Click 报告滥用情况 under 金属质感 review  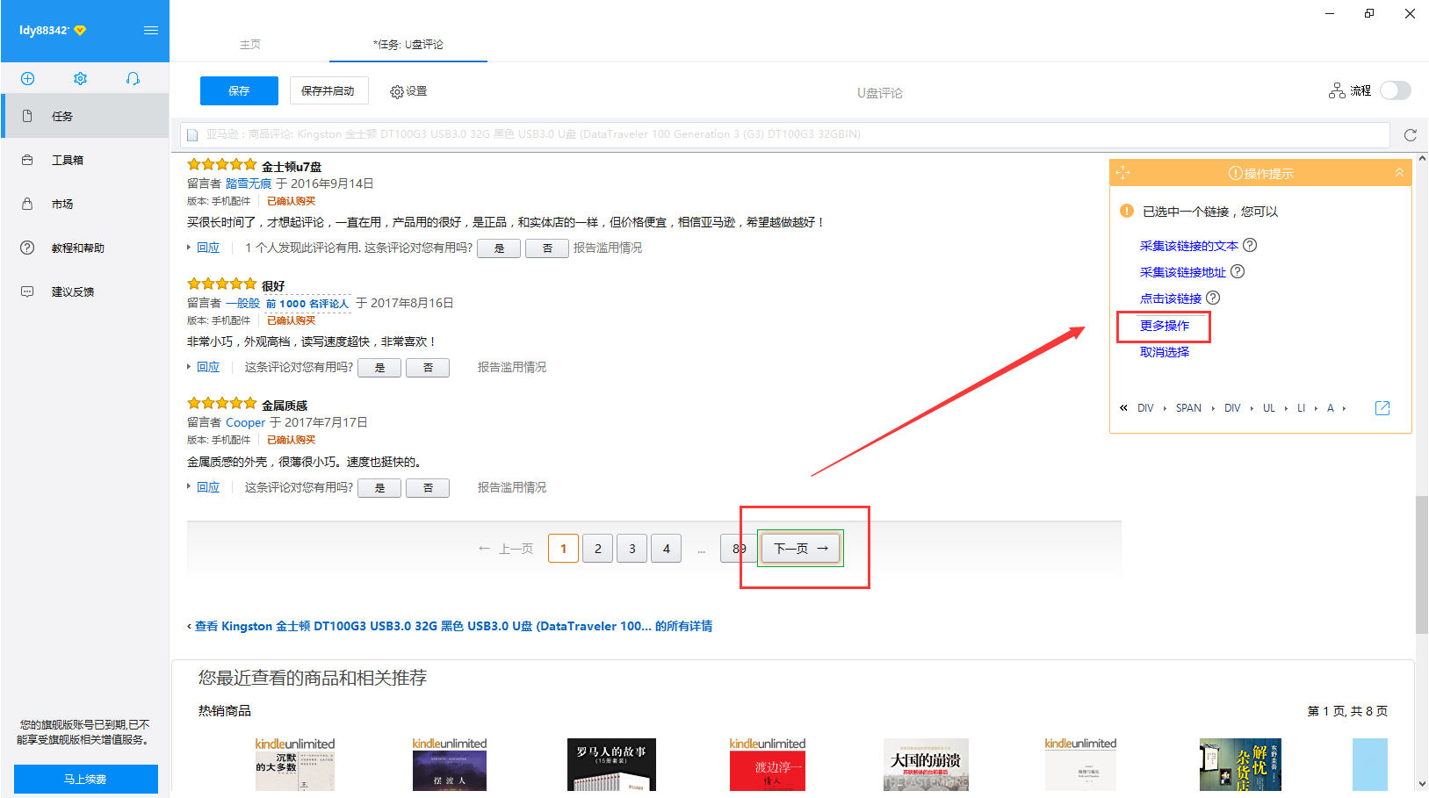pos(512,487)
